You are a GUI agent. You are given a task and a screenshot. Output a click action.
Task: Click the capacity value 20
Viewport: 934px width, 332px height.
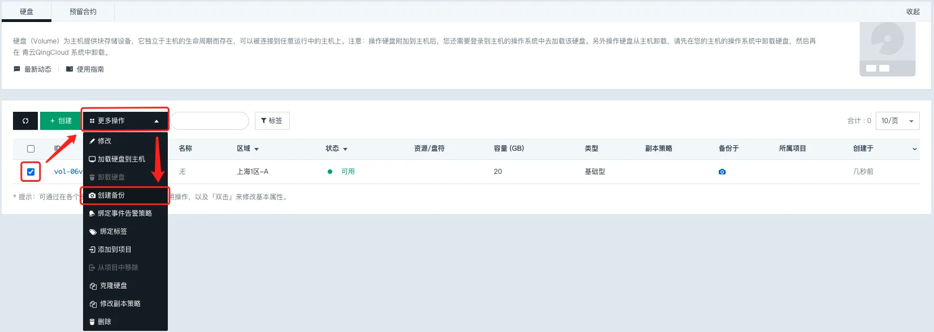[x=498, y=172]
